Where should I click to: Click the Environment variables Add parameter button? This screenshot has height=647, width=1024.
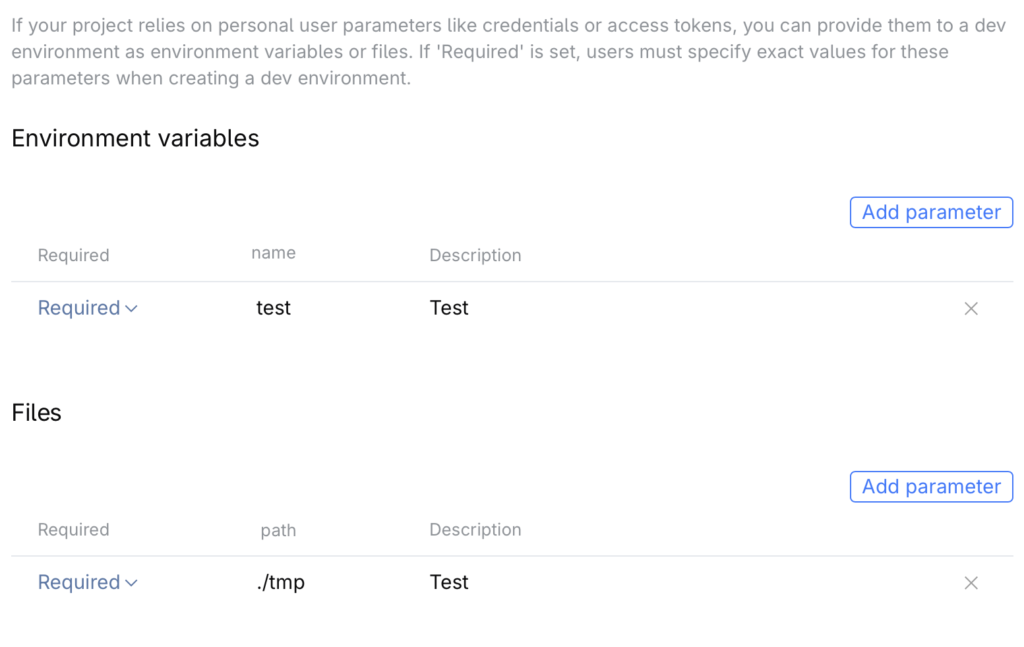tap(931, 212)
